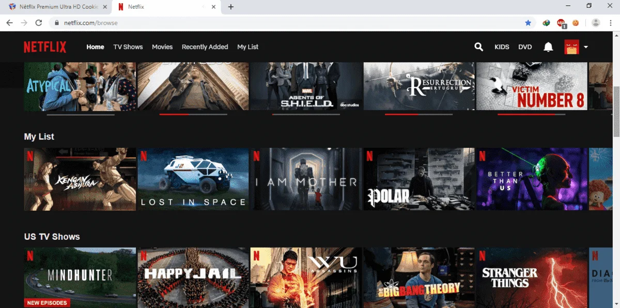Open Wu Assassins thumbnail

[x=306, y=278]
